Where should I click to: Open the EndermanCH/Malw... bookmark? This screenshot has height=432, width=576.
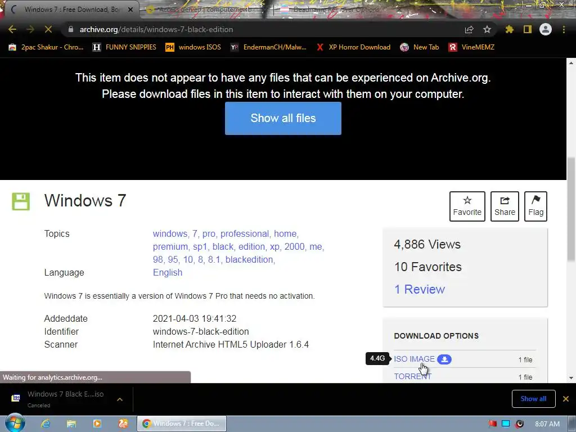coord(268,47)
